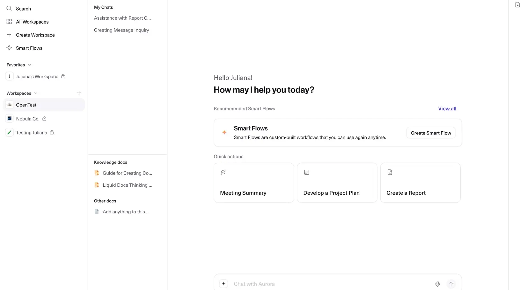Viewport: 526px width, 290px height.
Task: Click the Guide for Creating Co... doc icon
Action: coord(97,173)
